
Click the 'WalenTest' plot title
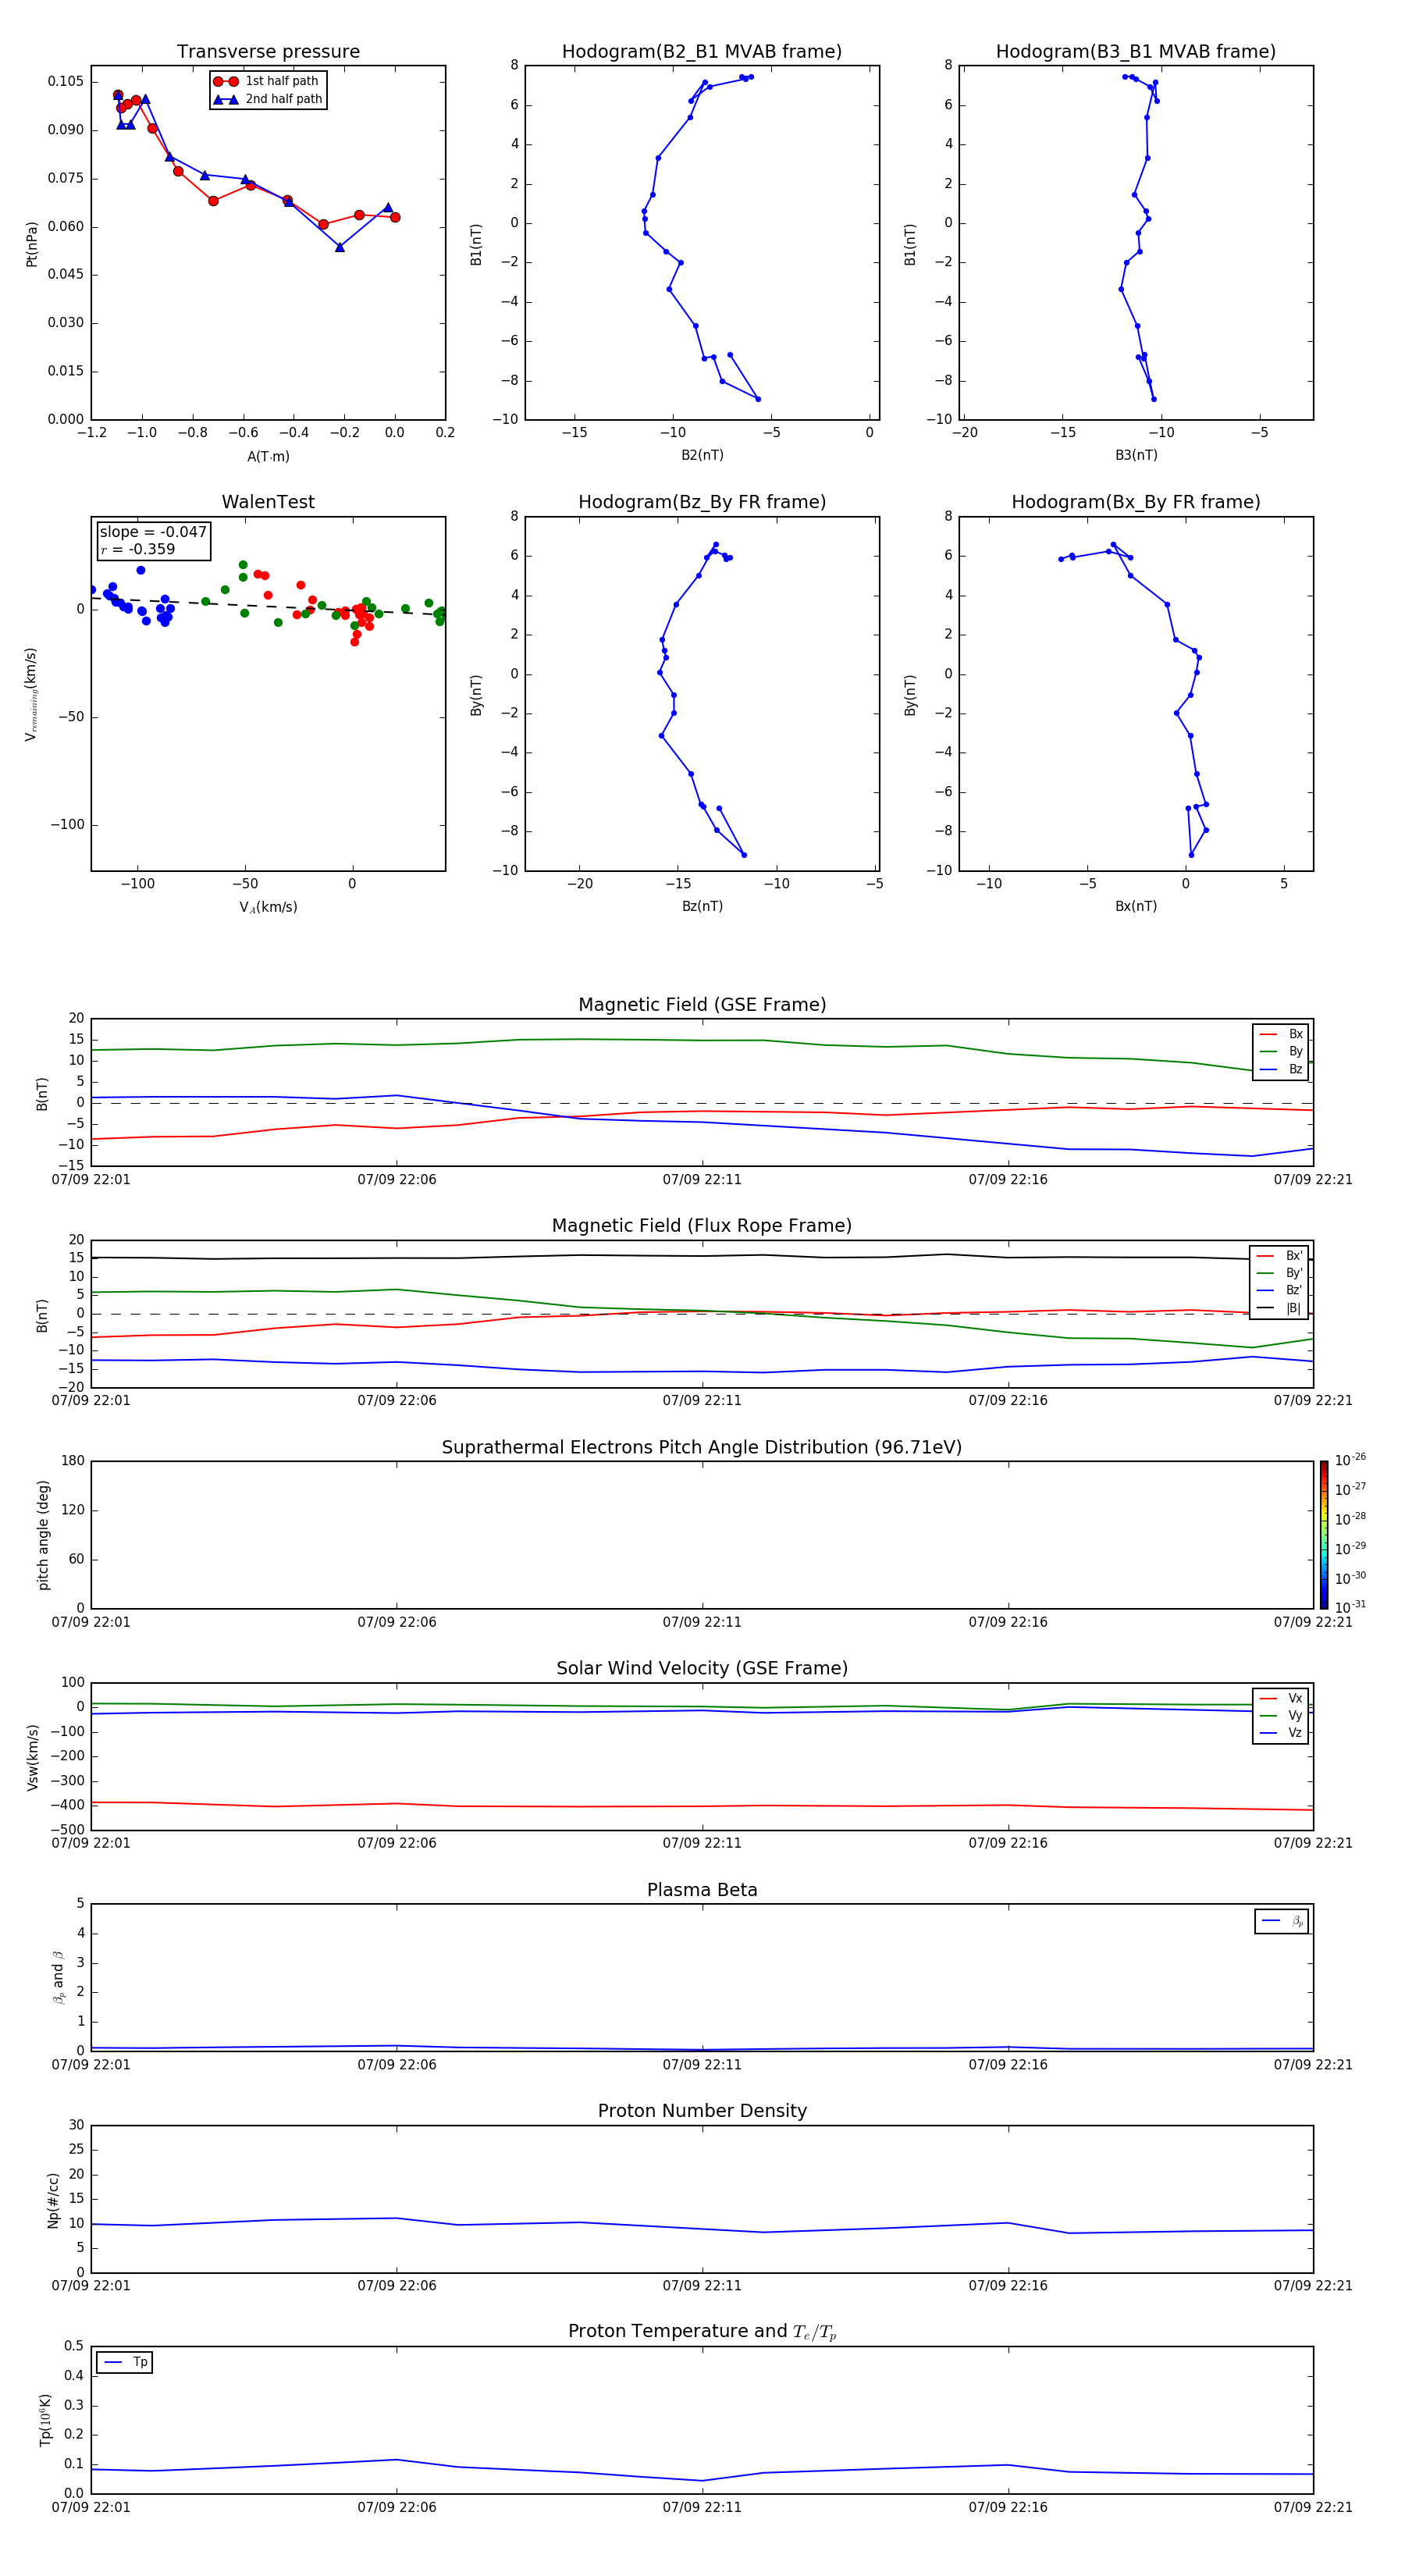268,502
